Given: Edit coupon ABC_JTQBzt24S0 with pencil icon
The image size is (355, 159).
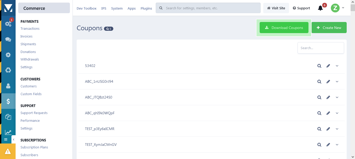Looking at the screenshot, I should [x=328, y=97].
